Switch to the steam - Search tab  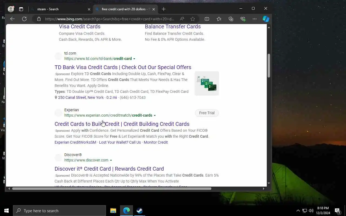[61, 9]
